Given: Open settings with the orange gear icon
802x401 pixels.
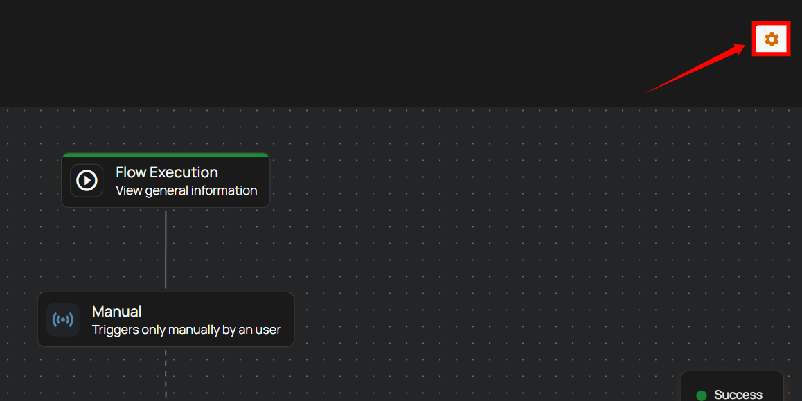Looking at the screenshot, I should point(771,39).
